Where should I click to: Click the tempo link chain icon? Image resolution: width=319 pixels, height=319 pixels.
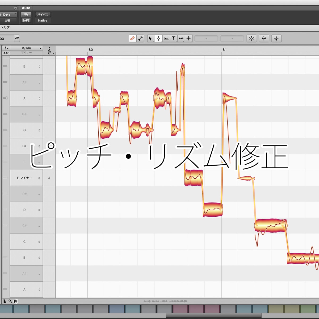point(17,38)
